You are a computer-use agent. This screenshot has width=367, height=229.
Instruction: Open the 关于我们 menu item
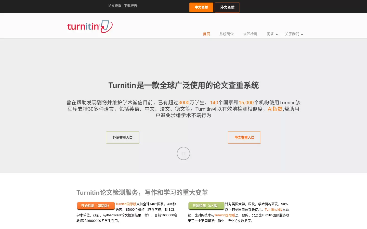(292, 34)
